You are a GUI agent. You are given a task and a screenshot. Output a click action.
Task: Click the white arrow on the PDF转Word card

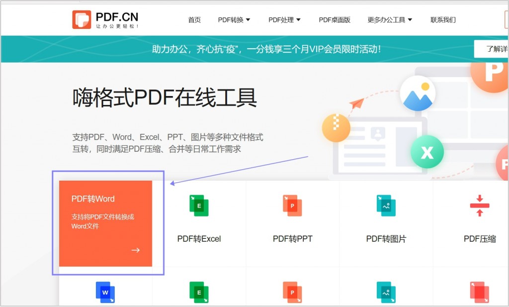tap(136, 250)
